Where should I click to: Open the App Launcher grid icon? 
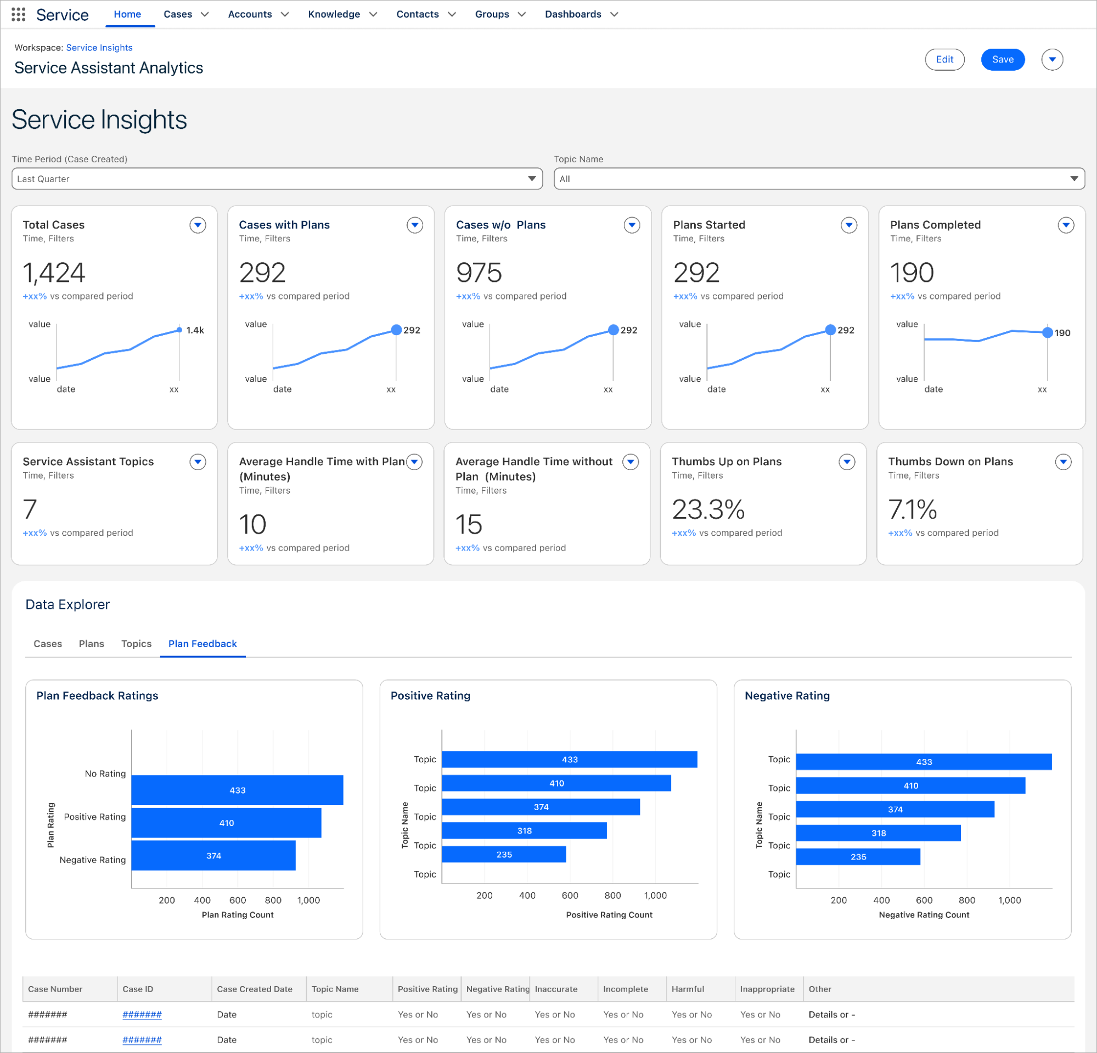19,15
